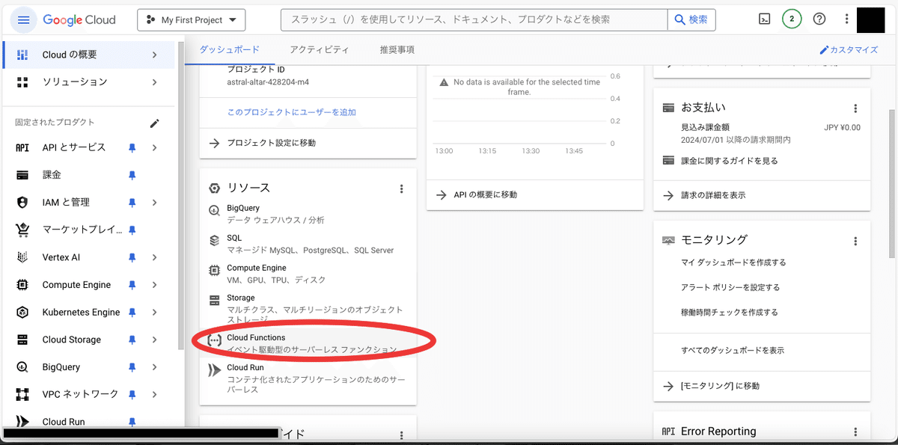Click the SQL resource icon
The image size is (898, 445).
click(214, 242)
